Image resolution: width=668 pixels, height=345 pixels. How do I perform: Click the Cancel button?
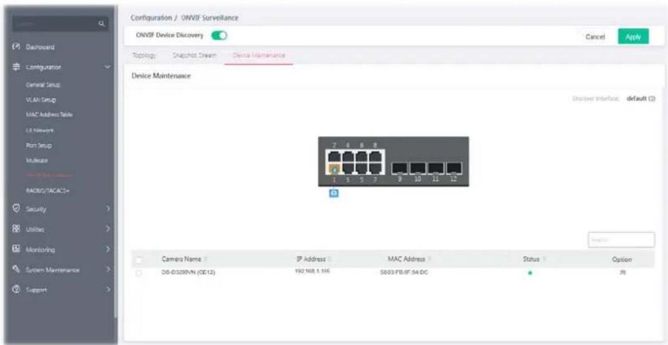tap(596, 37)
